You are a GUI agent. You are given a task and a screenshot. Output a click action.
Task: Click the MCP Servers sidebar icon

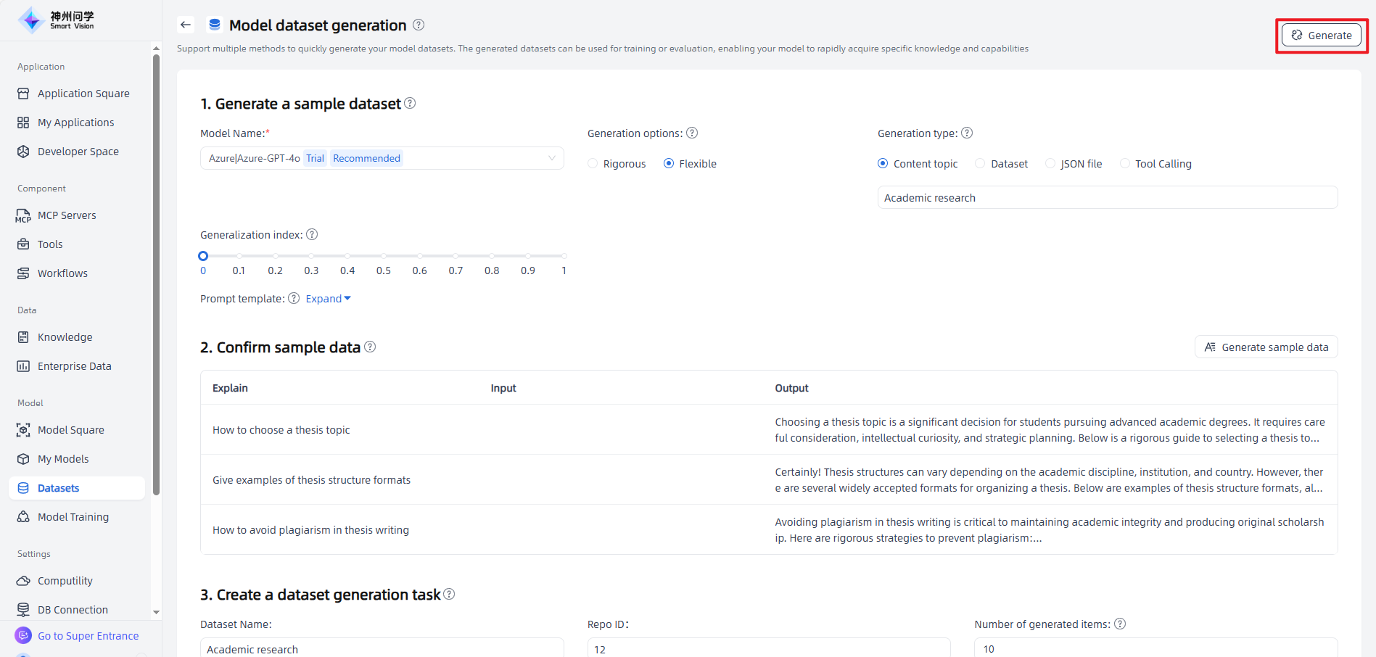[x=23, y=215]
